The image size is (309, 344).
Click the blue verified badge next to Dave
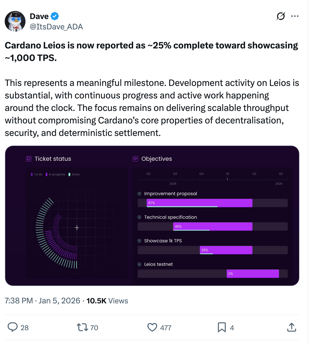point(55,16)
